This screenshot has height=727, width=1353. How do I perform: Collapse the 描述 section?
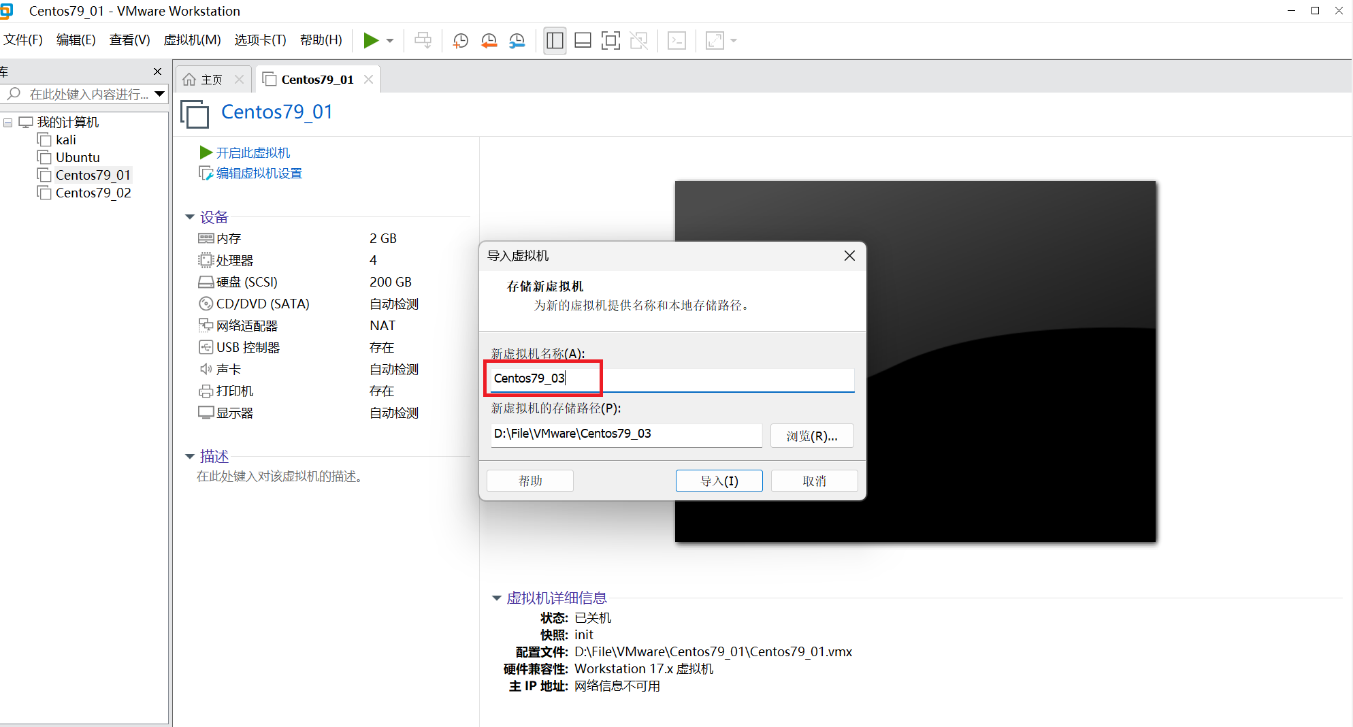point(190,456)
